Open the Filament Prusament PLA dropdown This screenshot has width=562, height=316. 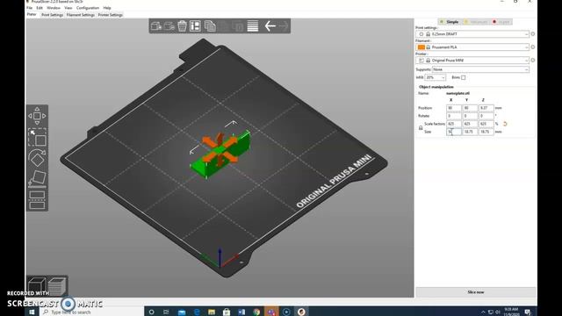point(472,47)
